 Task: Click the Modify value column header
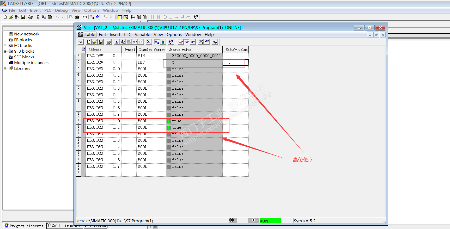[236, 50]
